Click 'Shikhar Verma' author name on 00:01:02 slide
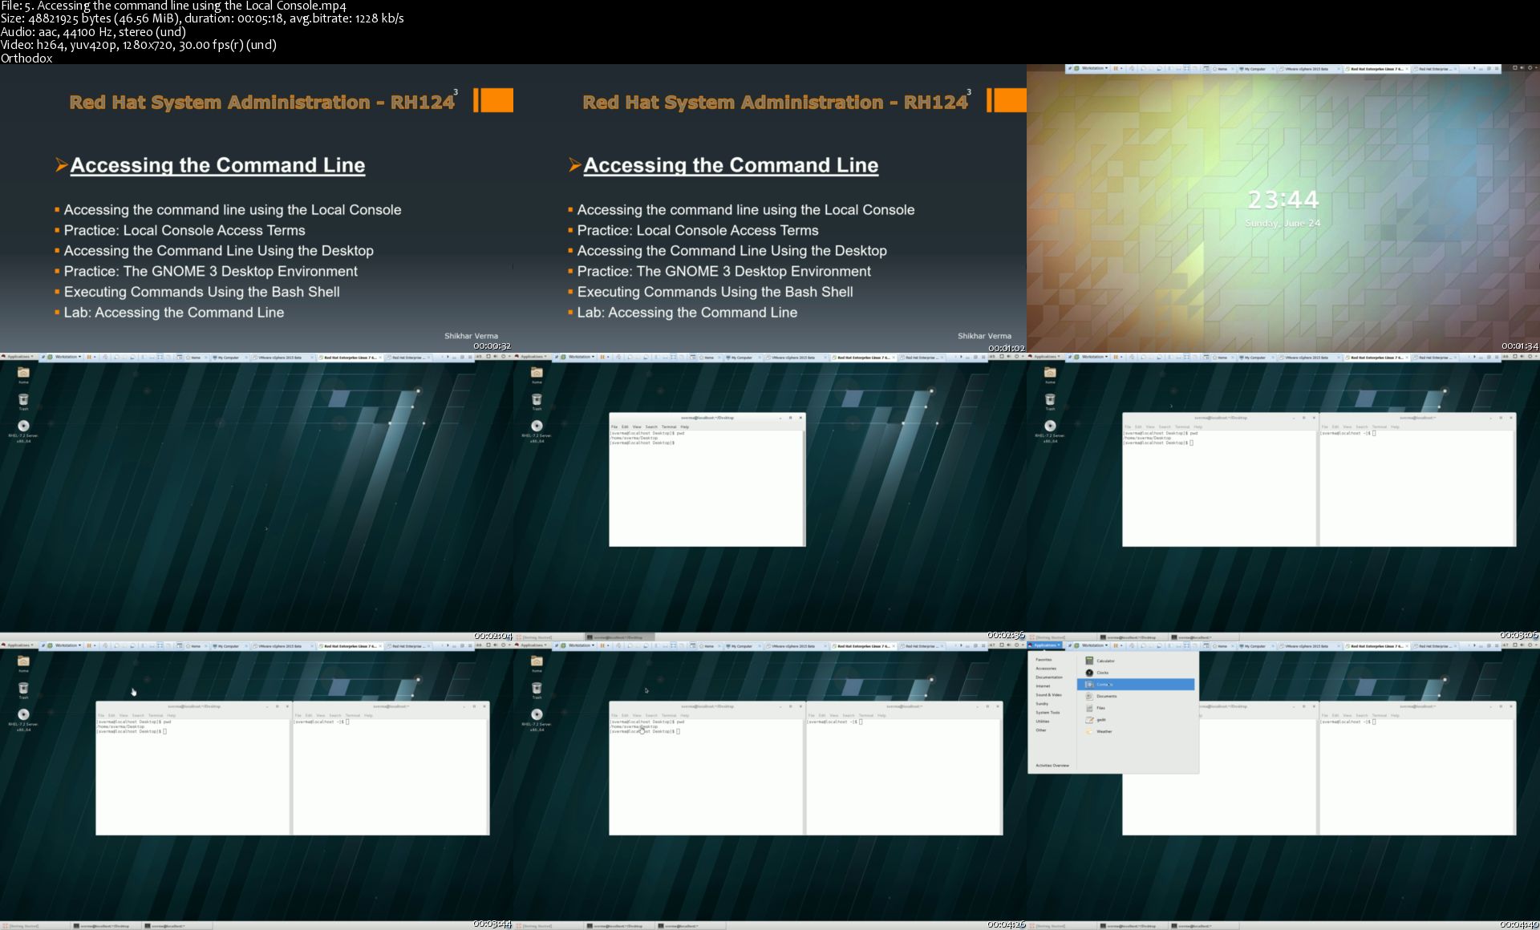The height and width of the screenshot is (930, 1540). point(984,336)
